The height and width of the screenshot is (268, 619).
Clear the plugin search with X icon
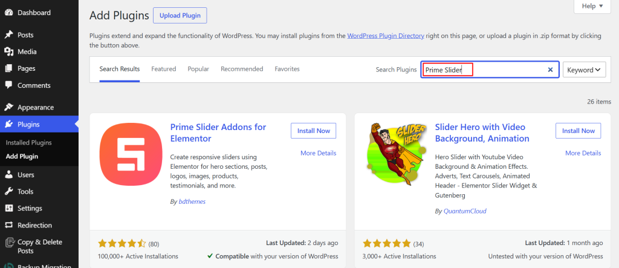coord(550,70)
